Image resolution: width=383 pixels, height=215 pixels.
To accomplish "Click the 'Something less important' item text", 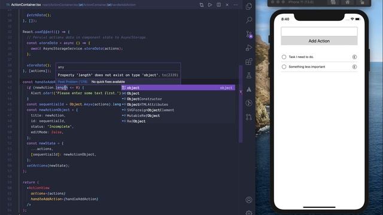I will pyautogui.click(x=307, y=67).
